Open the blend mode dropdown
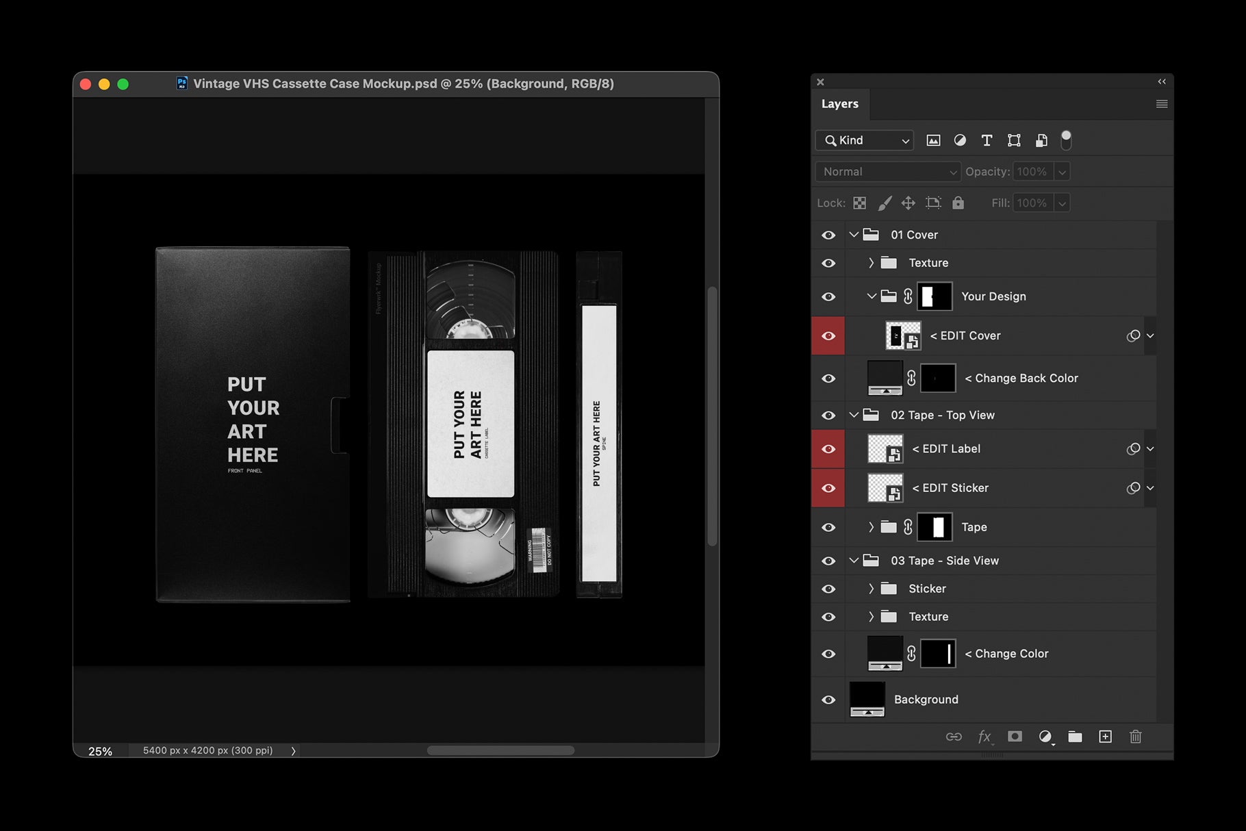 tap(887, 172)
